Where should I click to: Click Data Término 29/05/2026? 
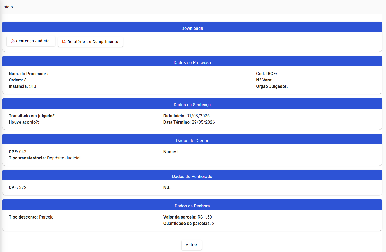pos(189,122)
